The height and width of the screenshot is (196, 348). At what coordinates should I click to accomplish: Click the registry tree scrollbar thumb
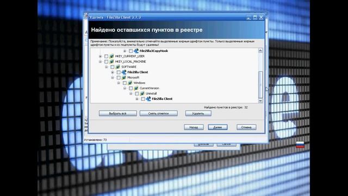(260, 84)
